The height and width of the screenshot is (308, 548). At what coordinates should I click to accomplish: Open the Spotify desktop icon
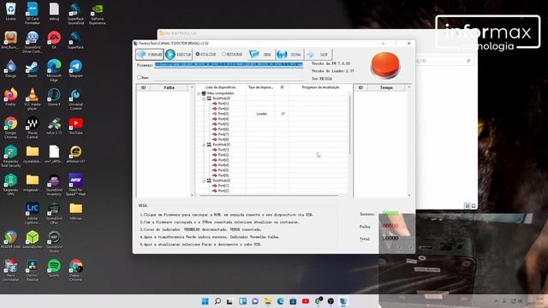(54, 268)
